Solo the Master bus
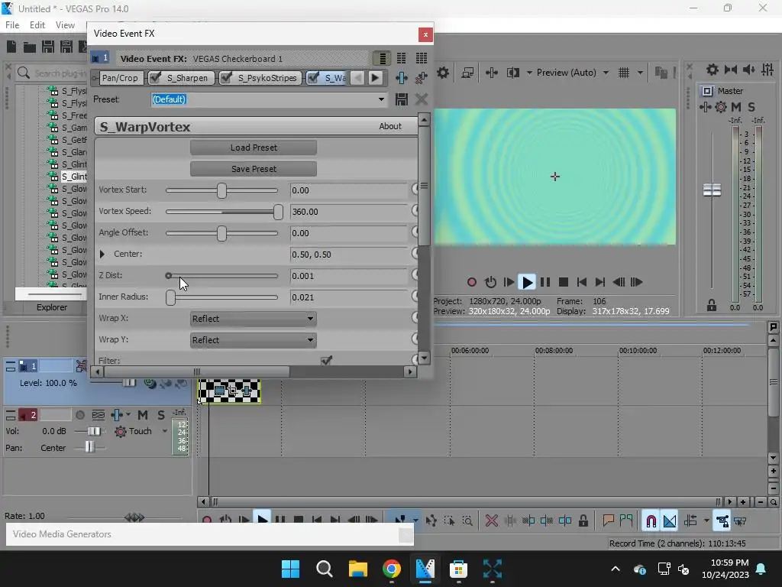The height and width of the screenshot is (587, 782). point(751,107)
